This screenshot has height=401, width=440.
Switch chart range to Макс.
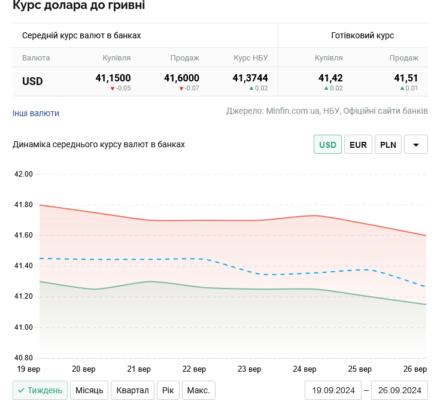click(198, 391)
